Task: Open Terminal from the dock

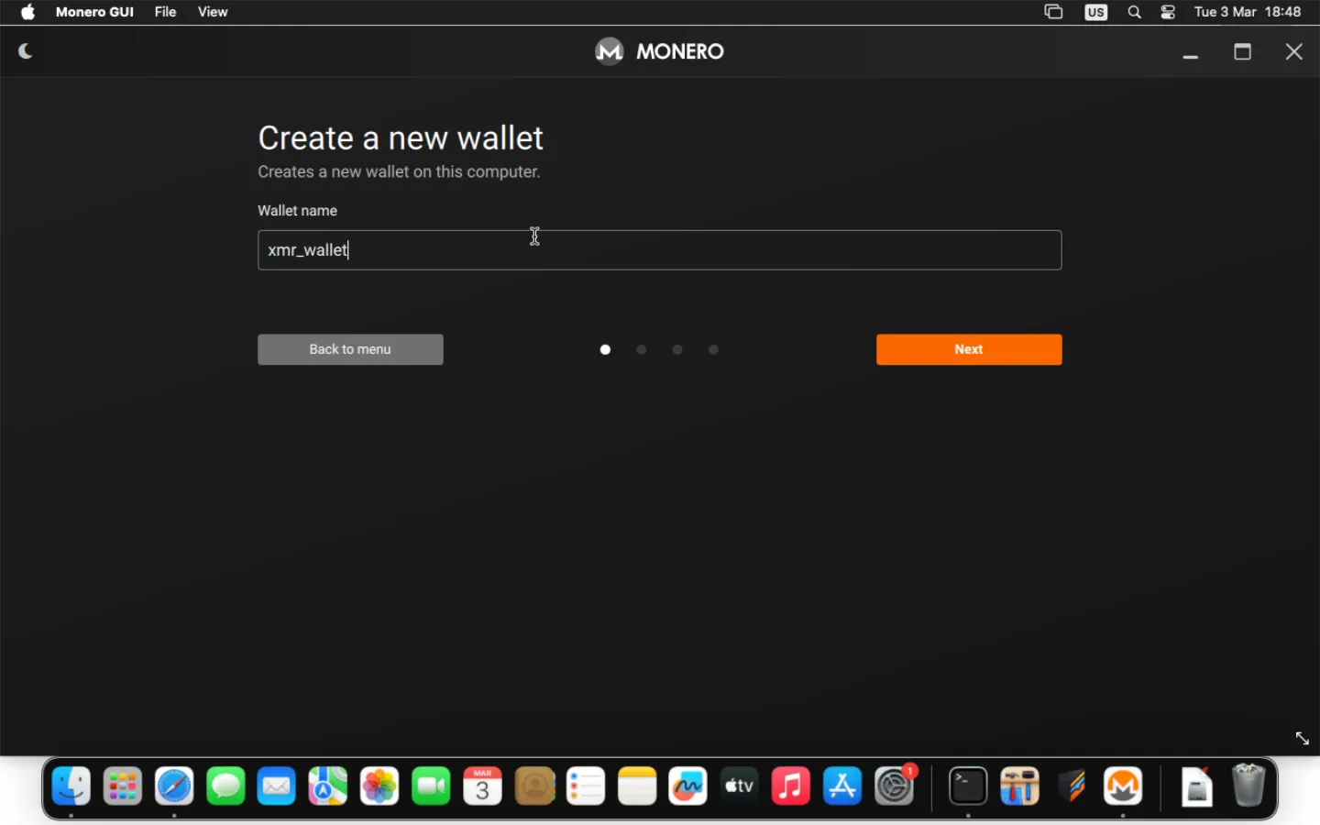Action: (x=968, y=786)
